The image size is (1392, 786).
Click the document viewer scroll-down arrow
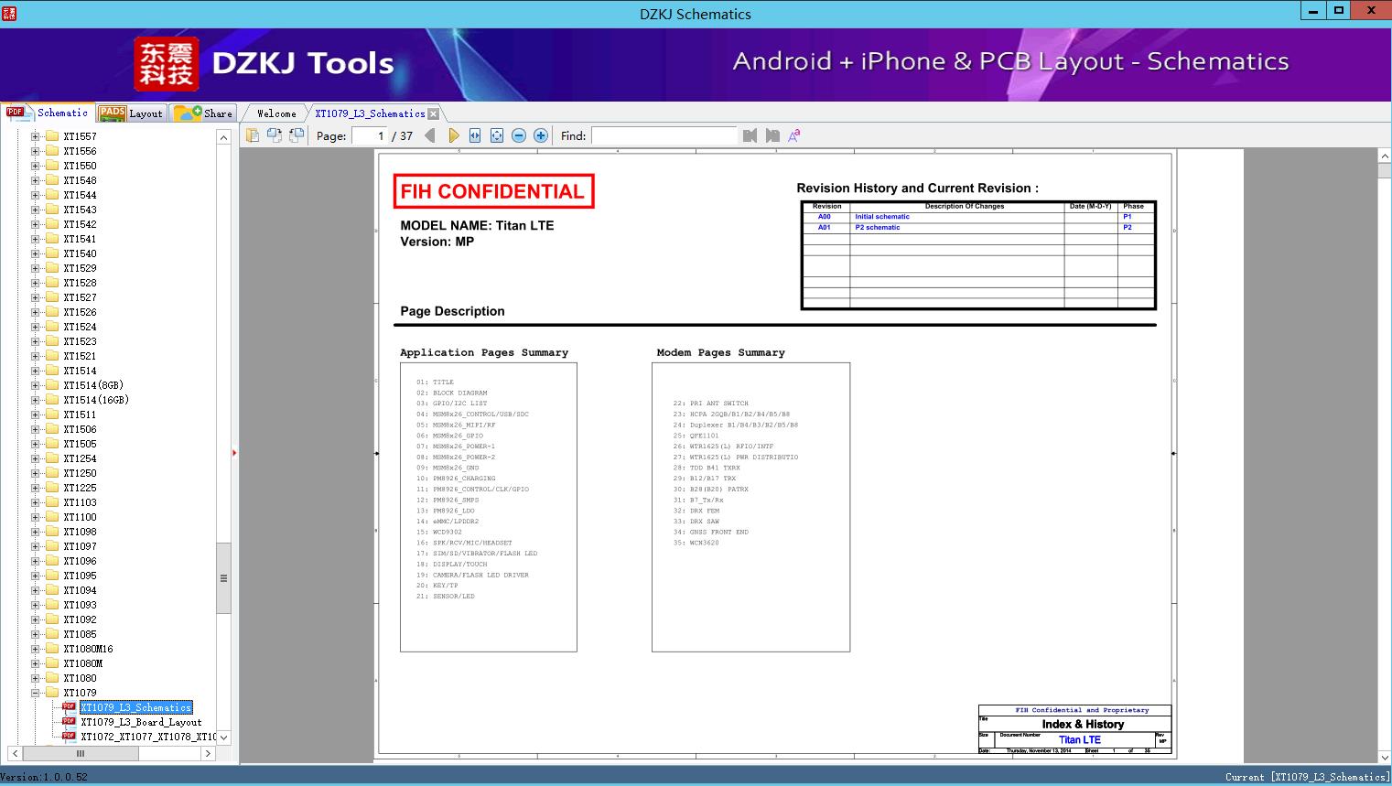[1384, 757]
